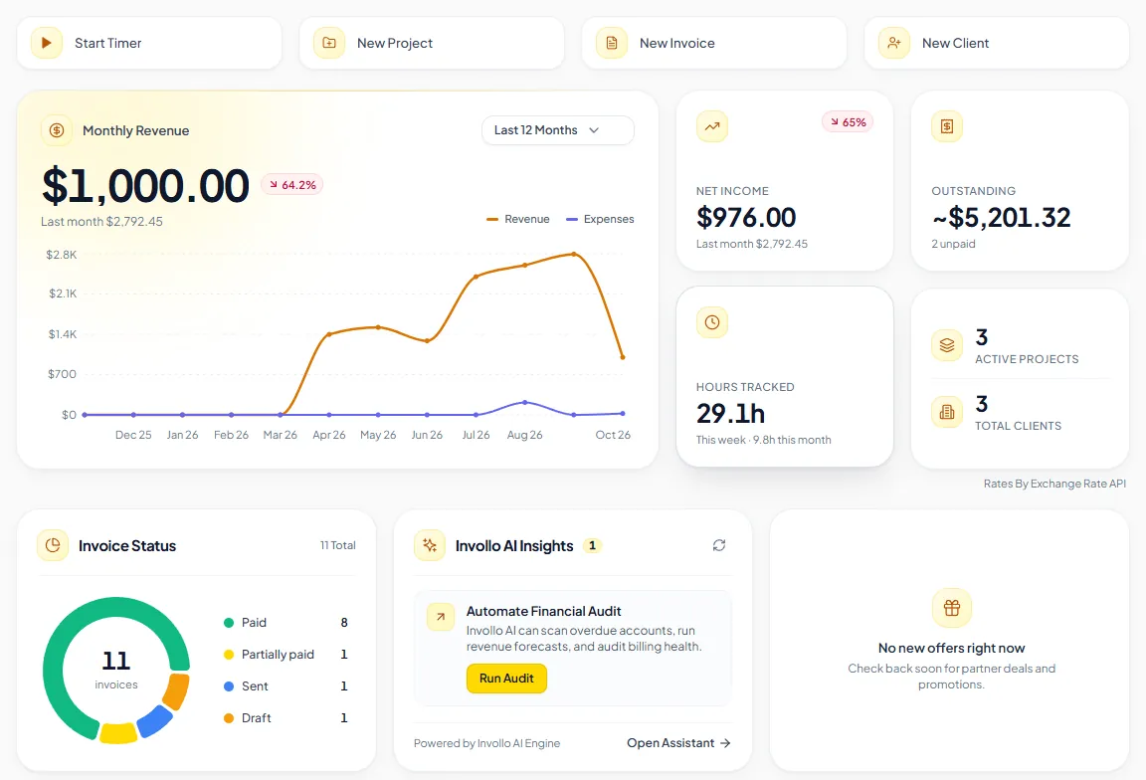Toggle the Expenses legend series

tap(600, 219)
